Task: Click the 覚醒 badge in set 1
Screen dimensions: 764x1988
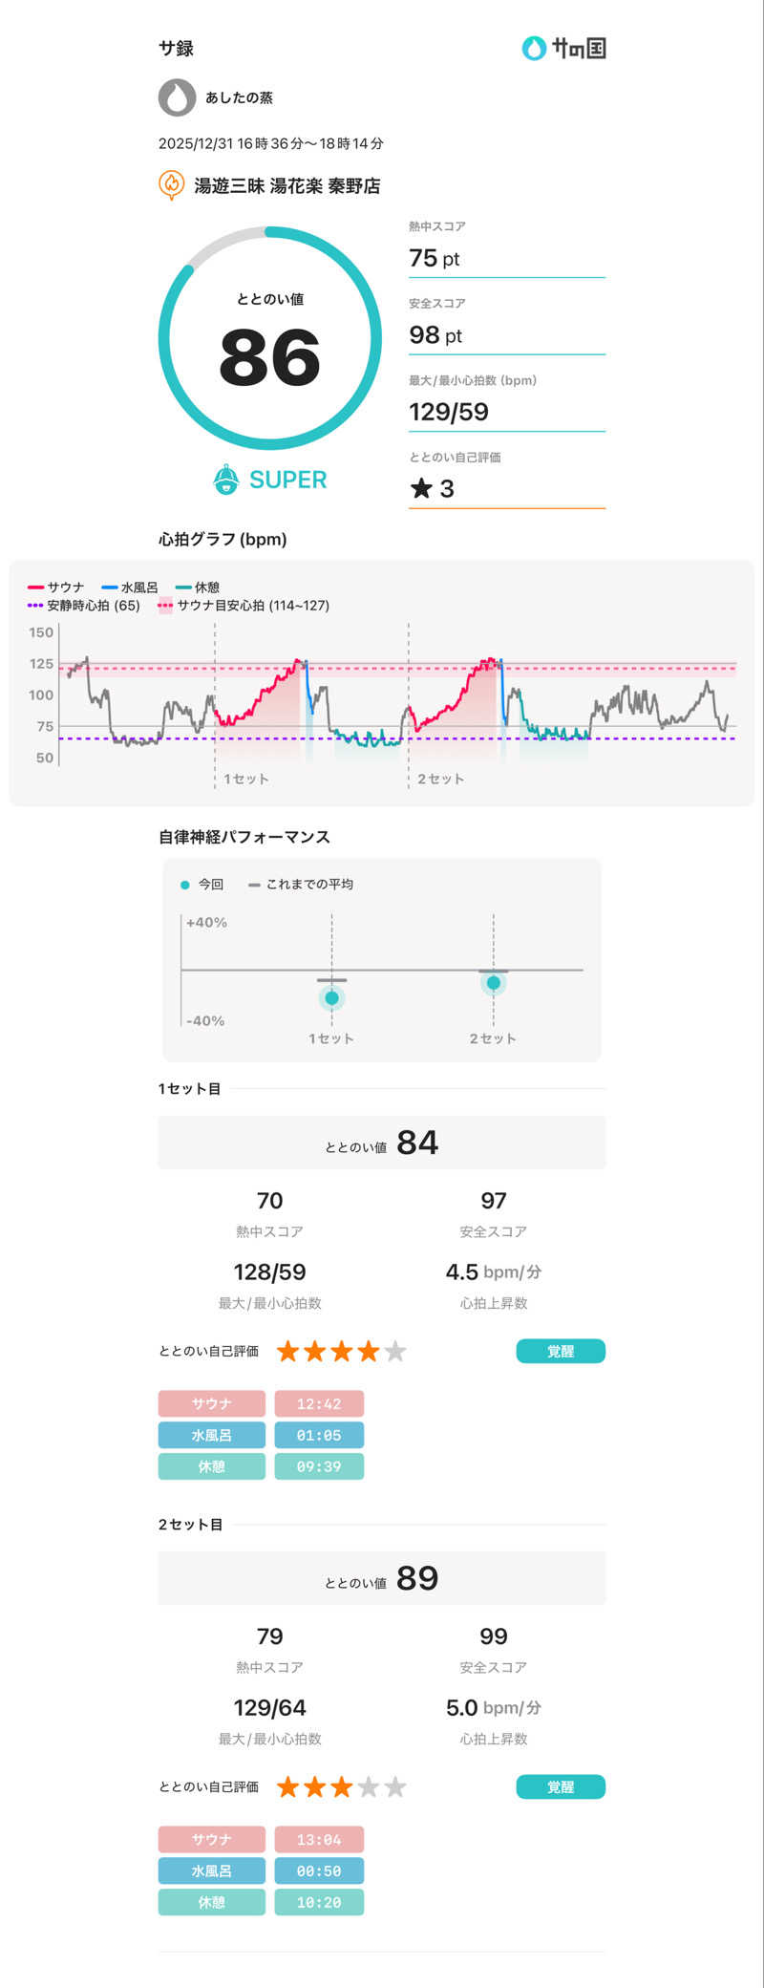Action: [561, 1352]
